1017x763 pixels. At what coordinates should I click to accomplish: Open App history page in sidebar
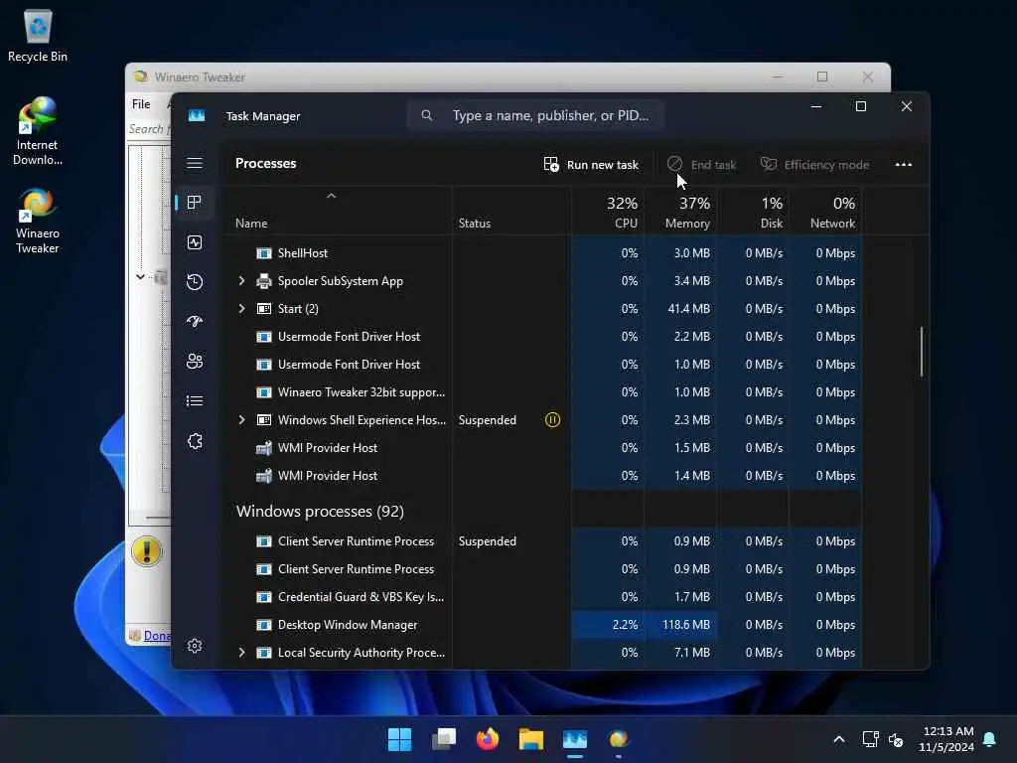coord(195,282)
